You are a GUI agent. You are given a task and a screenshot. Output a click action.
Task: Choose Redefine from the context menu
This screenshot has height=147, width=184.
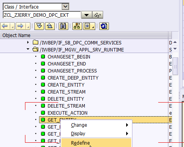pyautogui.click(x=96, y=143)
